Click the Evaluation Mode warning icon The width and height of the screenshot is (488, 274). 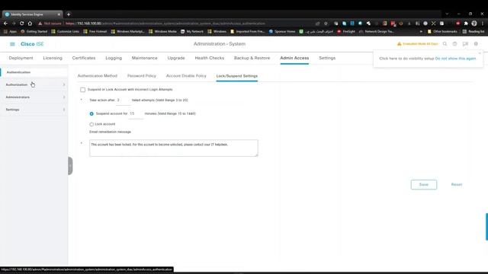pos(400,44)
